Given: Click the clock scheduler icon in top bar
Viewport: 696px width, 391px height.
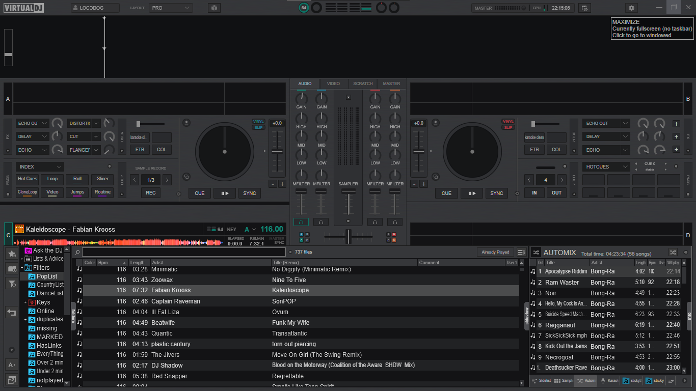Looking at the screenshot, I should pyautogui.click(x=584, y=8).
